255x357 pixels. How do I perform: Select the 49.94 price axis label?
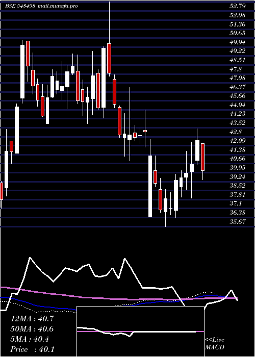[238, 42]
